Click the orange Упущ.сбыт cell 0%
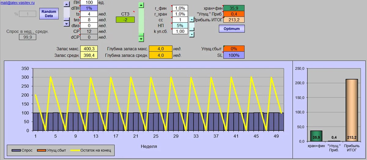Viewport: 367px width, 160px height. coord(234,48)
